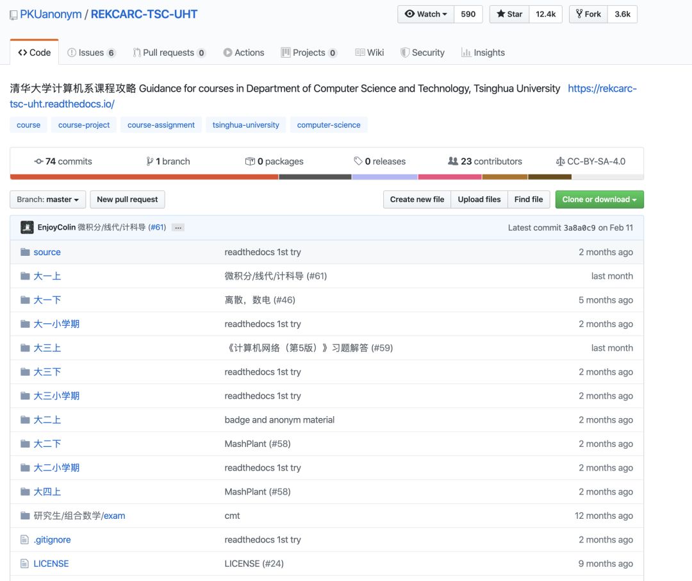Viewport: 692px width, 581px height.
Task: Open the PKUanonym owner link
Action: coord(51,14)
